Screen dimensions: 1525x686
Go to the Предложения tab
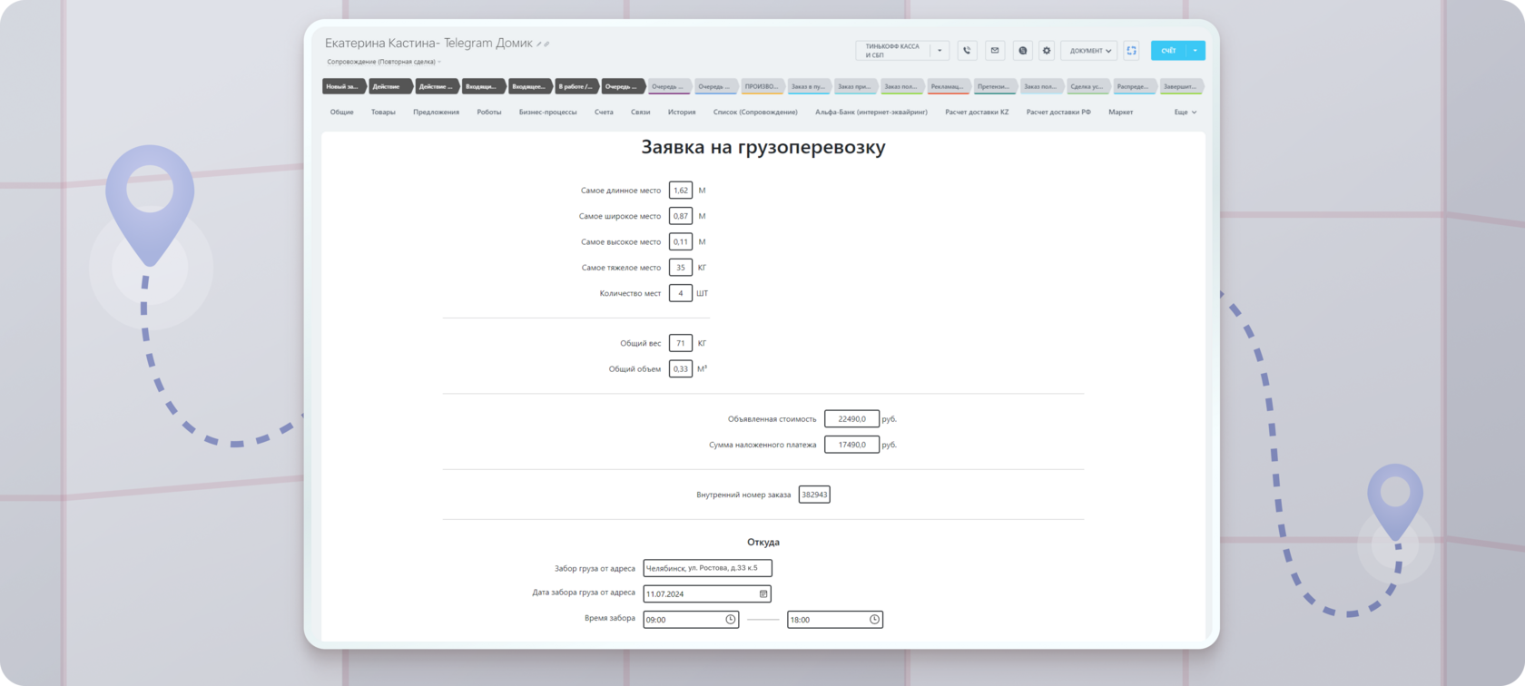click(436, 113)
